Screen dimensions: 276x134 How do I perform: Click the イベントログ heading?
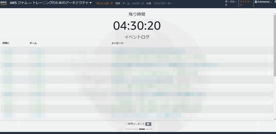click(137, 37)
